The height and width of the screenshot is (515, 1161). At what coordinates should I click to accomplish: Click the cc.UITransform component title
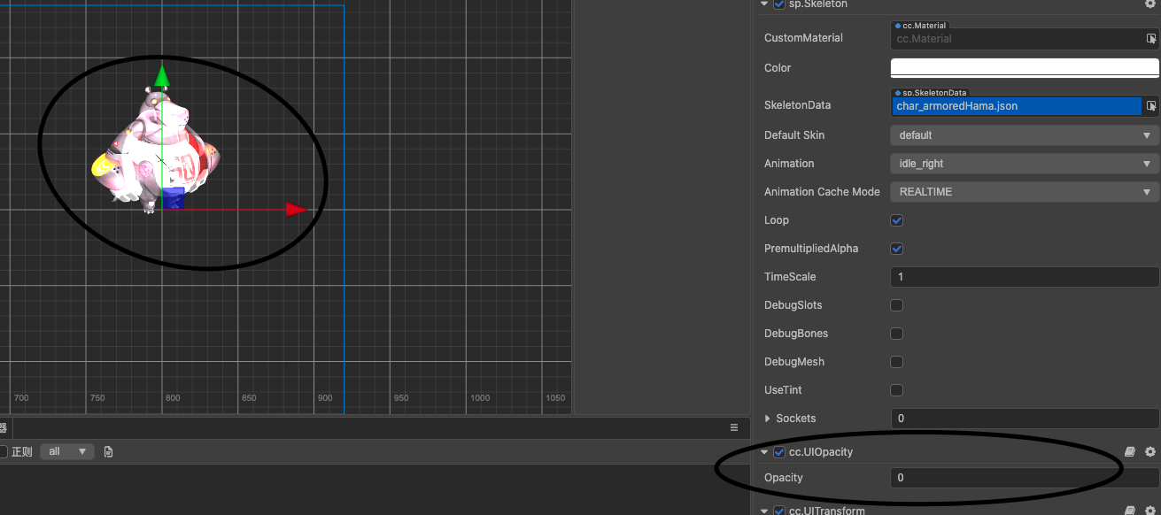point(826,511)
